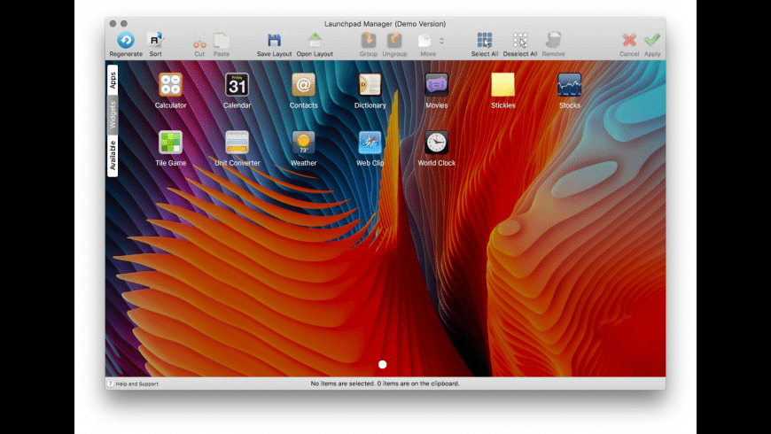Open Layout from the toolbar
Image resolution: width=771 pixels, height=434 pixels.
point(315,41)
